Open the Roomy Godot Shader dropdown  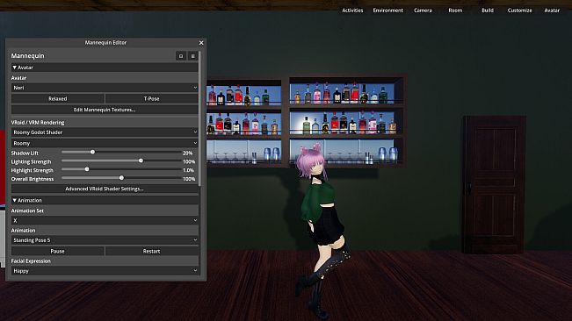tap(105, 132)
